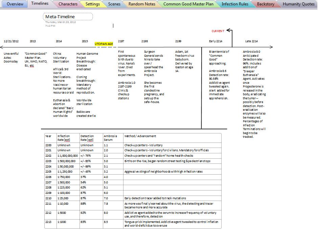The image size is (318, 230).
Task: Open the Humanity Quotes tab
Action: click(x=299, y=4)
